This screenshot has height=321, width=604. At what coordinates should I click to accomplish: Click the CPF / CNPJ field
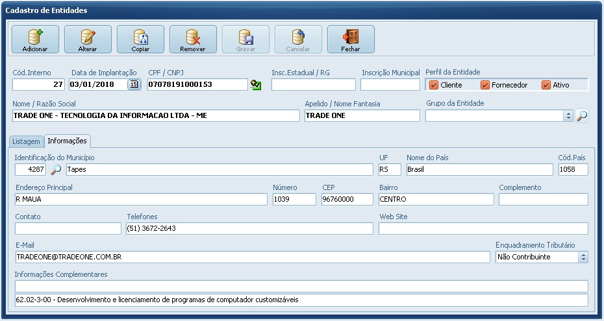point(197,84)
